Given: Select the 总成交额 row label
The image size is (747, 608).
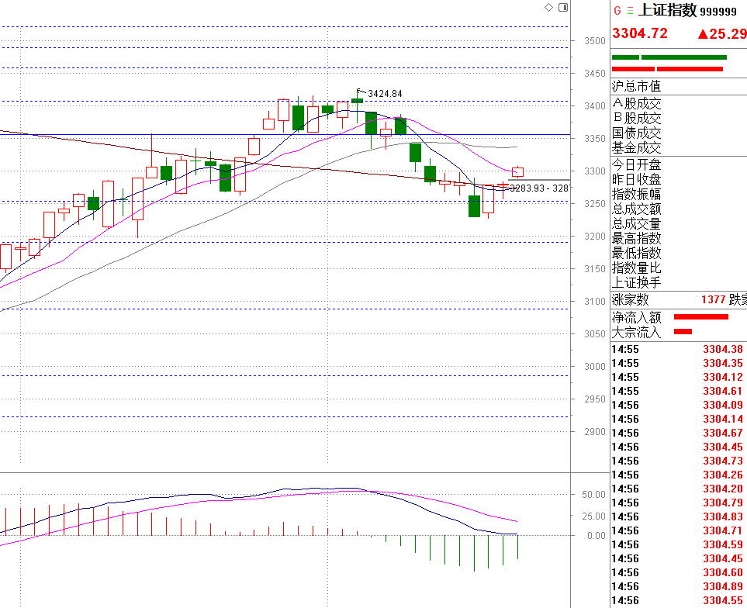Looking at the screenshot, I should (x=637, y=209).
